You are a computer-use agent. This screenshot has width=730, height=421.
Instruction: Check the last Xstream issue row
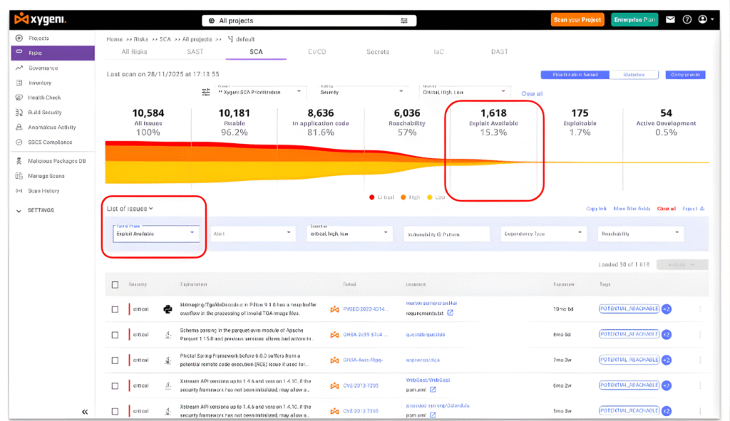tap(115, 412)
